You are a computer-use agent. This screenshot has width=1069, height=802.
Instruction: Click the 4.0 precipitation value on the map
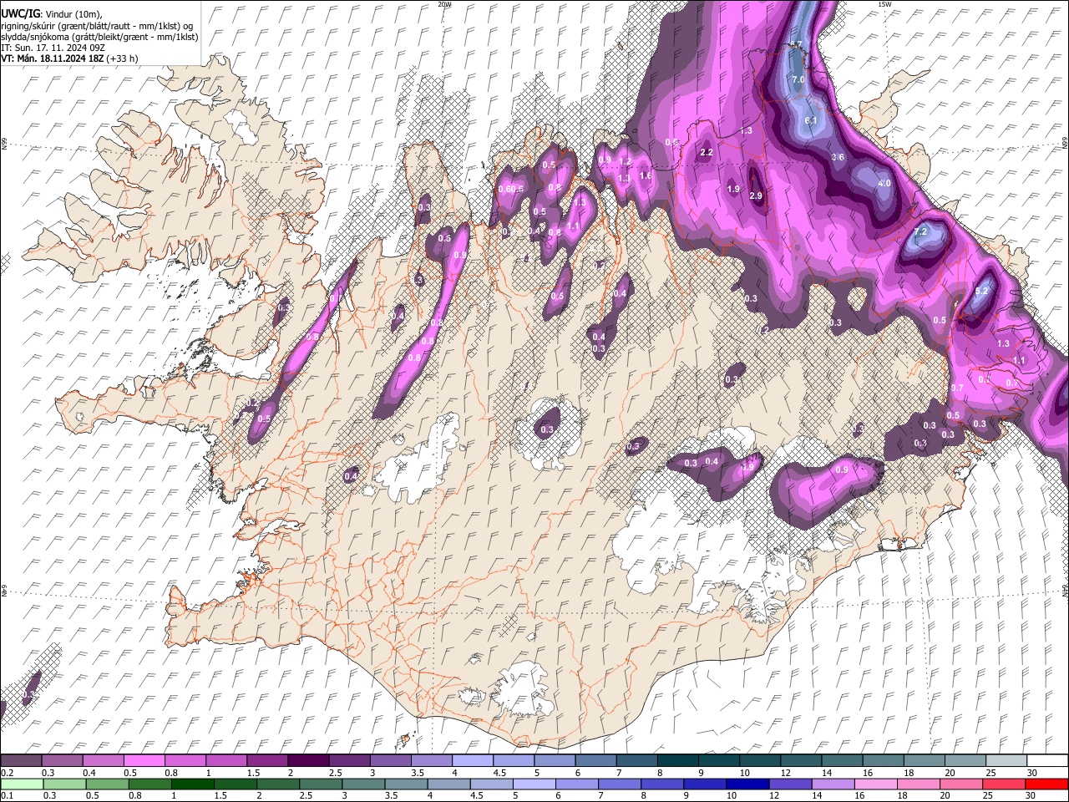pyautogui.click(x=884, y=183)
